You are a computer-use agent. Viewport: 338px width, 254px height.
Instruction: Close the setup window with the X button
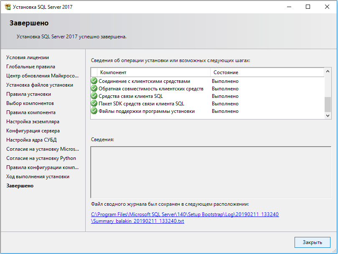click(x=327, y=7)
